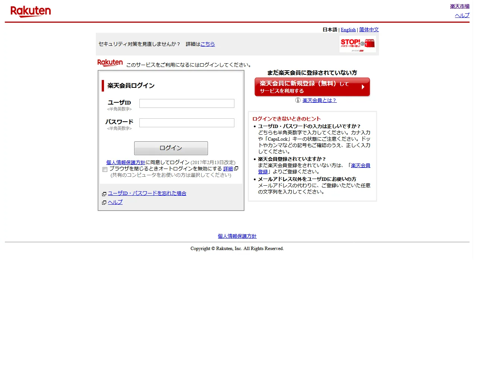Click まだ楽天会員に登録されていない方 heading

(x=312, y=73)
